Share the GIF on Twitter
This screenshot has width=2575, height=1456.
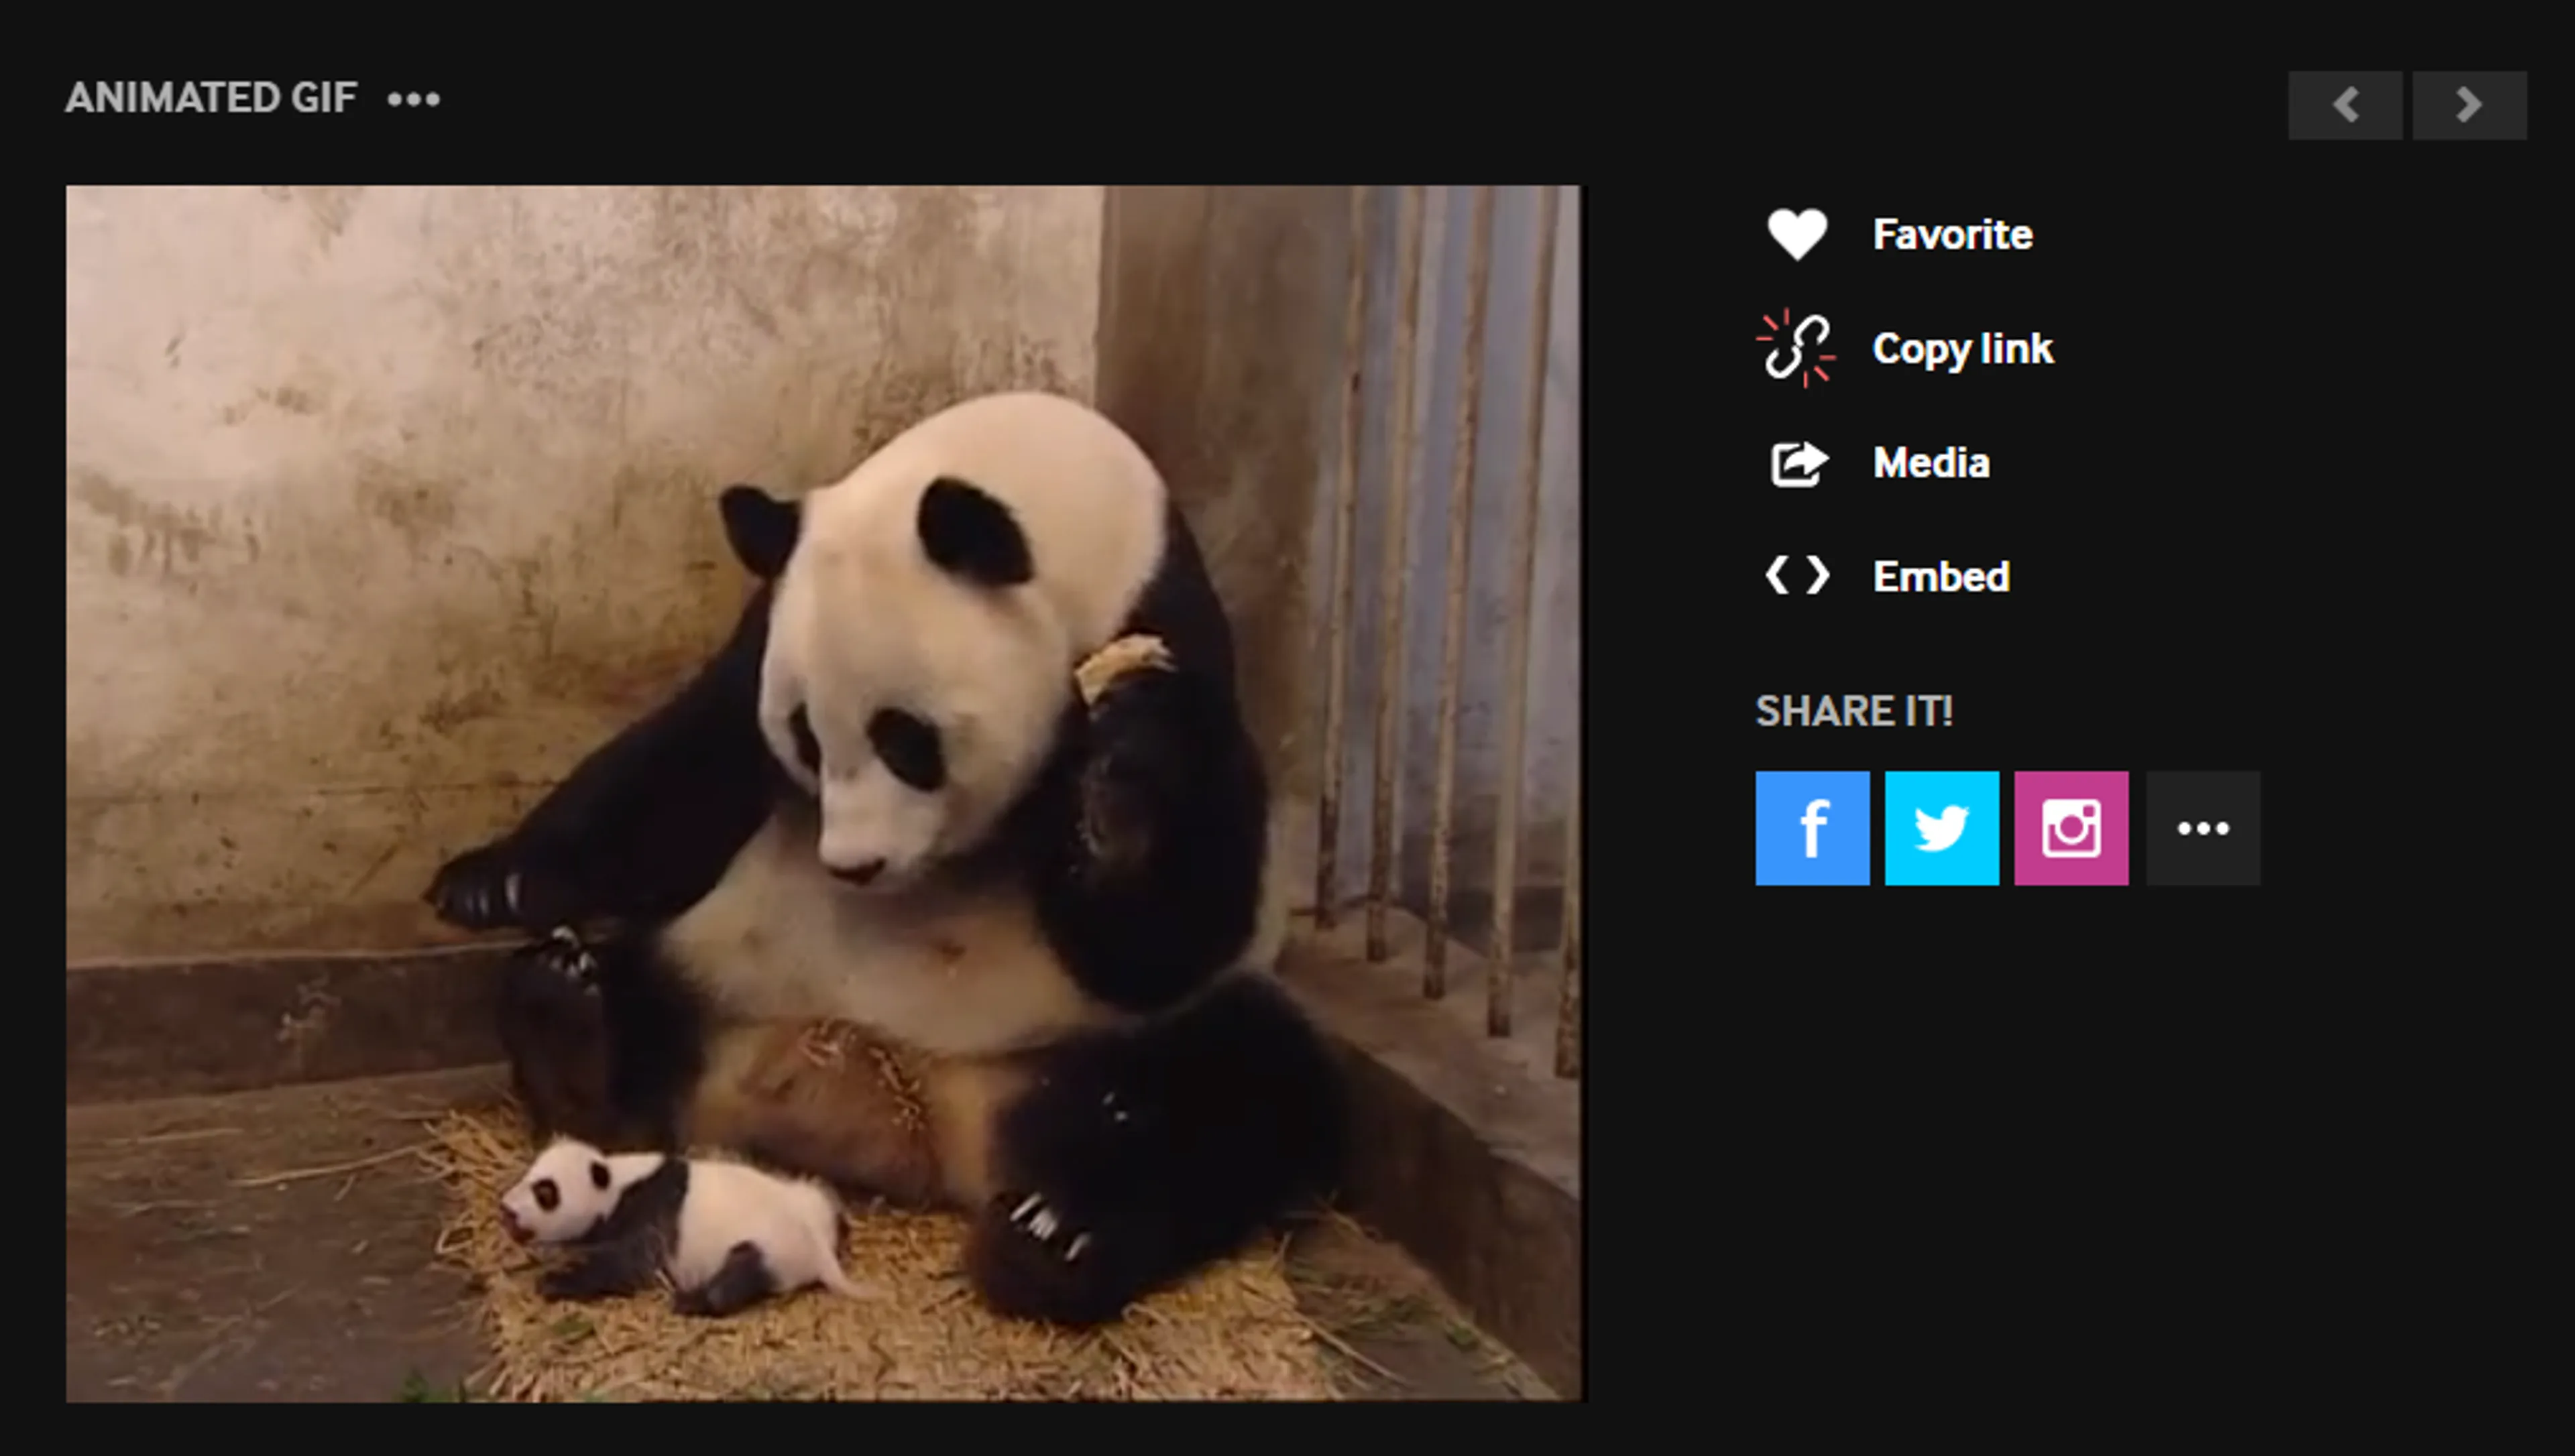coord(1941,828)
